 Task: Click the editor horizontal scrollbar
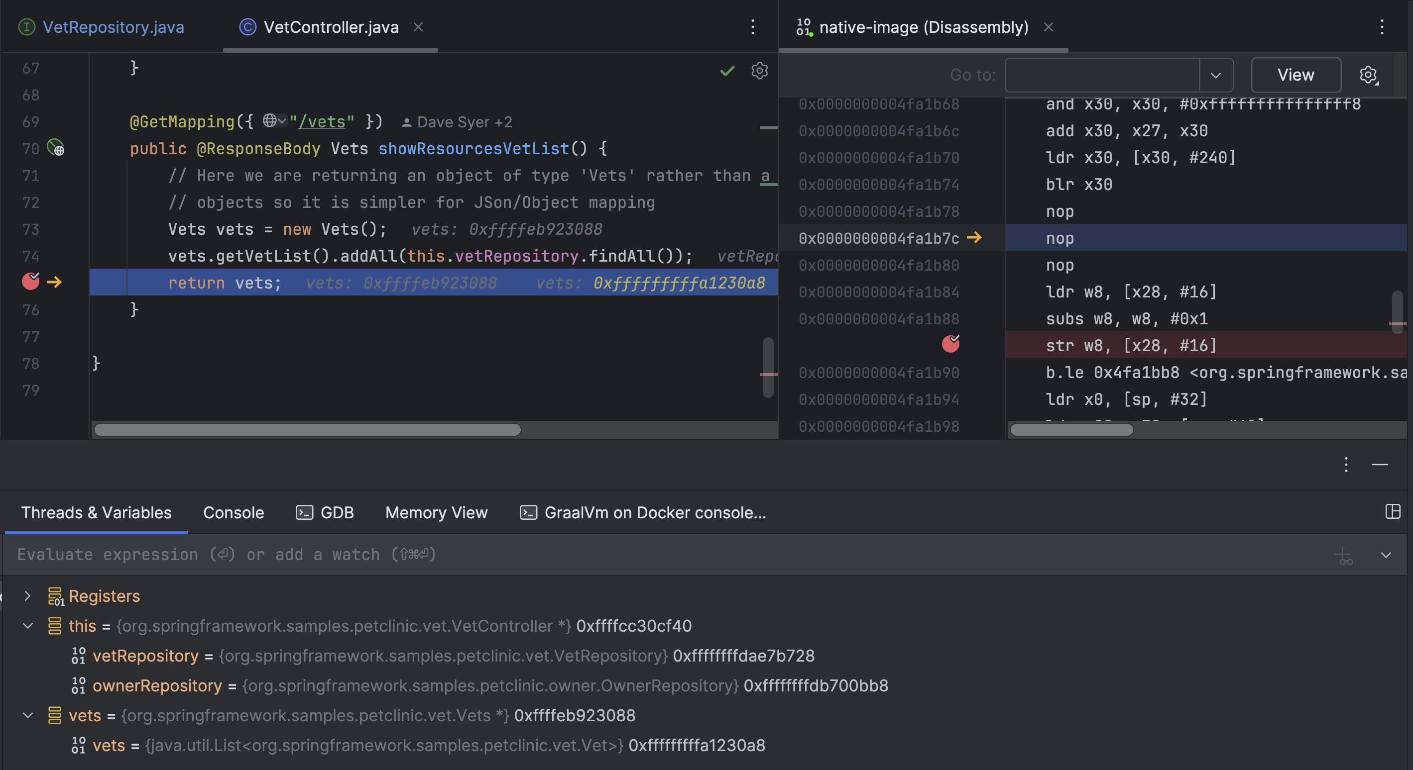pos(307,430)
